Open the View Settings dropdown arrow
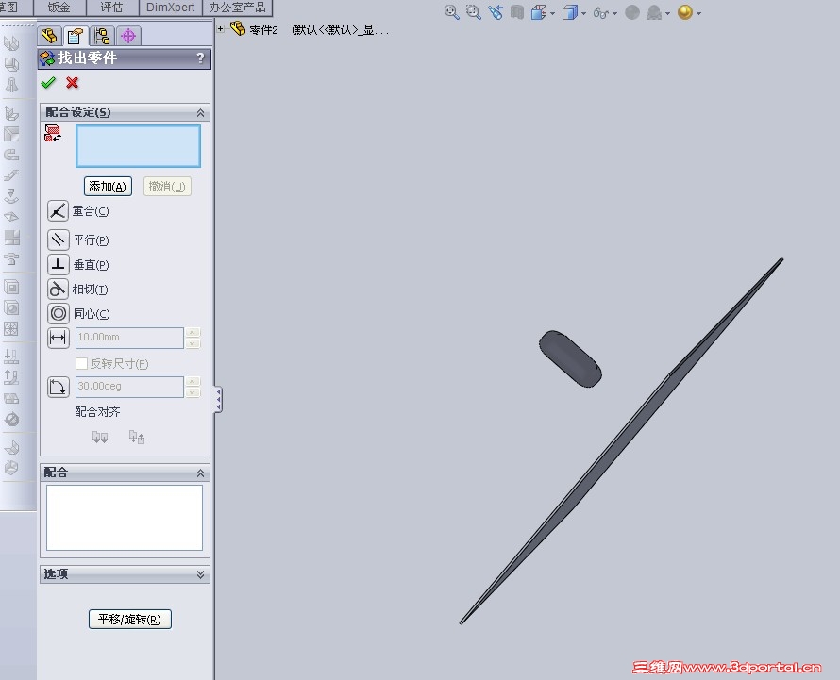 pos(698,13)
